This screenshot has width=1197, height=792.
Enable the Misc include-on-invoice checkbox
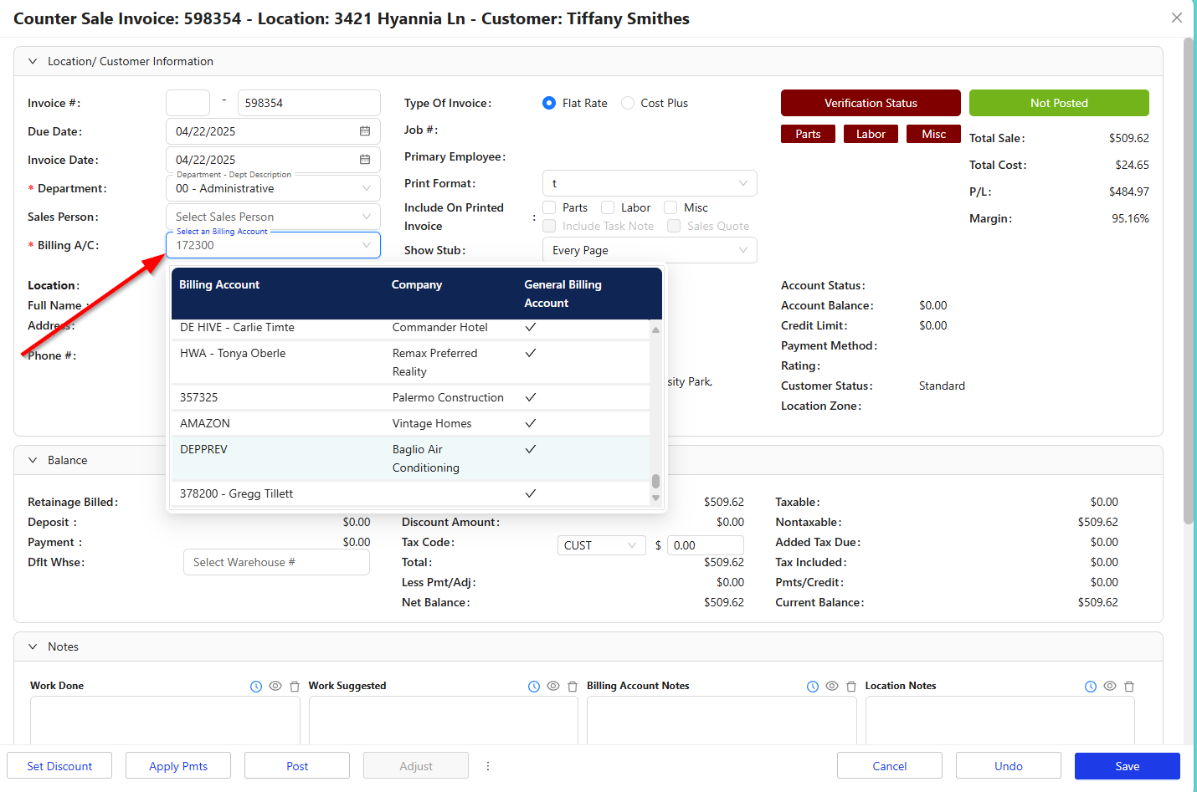point(670,207)
